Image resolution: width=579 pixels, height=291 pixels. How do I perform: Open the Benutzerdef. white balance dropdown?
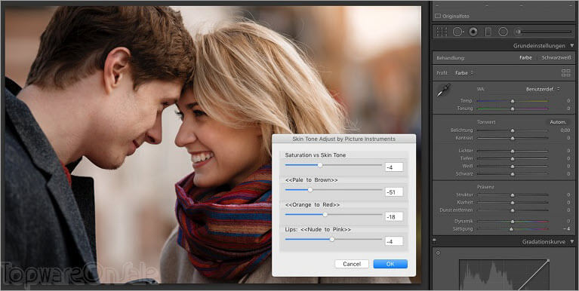[x=543, y=89]
